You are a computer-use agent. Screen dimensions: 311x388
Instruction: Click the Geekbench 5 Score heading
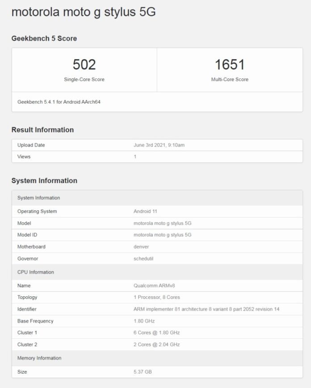[44, 38]
